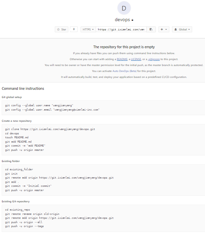
Task: Click the CI/CD configuration description sentence
Action: pyautogui.click(x=124, y=77)
